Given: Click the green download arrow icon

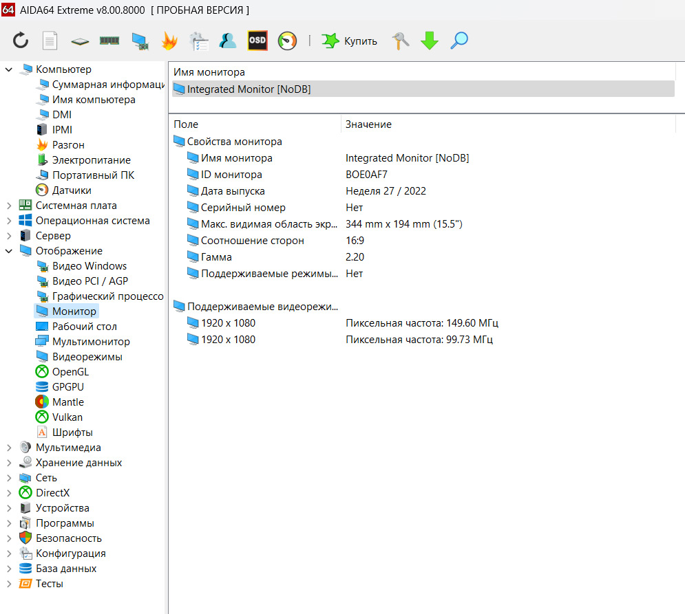Looking at the screenshot, I should tap(430, 41).
